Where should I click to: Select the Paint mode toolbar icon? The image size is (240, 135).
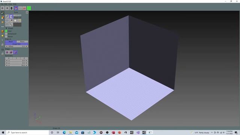click(24, 8)
